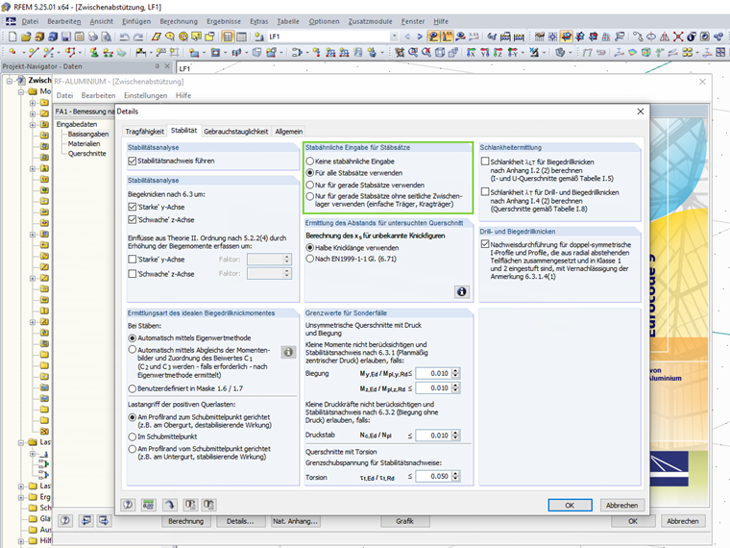The image size is (730, 548).
Task: Open the Allgemein tab
Action: (x=289, y=132)
